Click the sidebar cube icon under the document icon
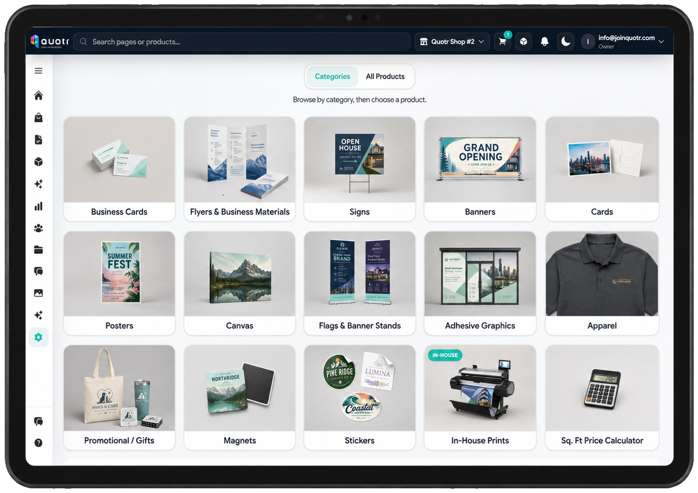Screen dimensions: 698x493 coord(38,162)
